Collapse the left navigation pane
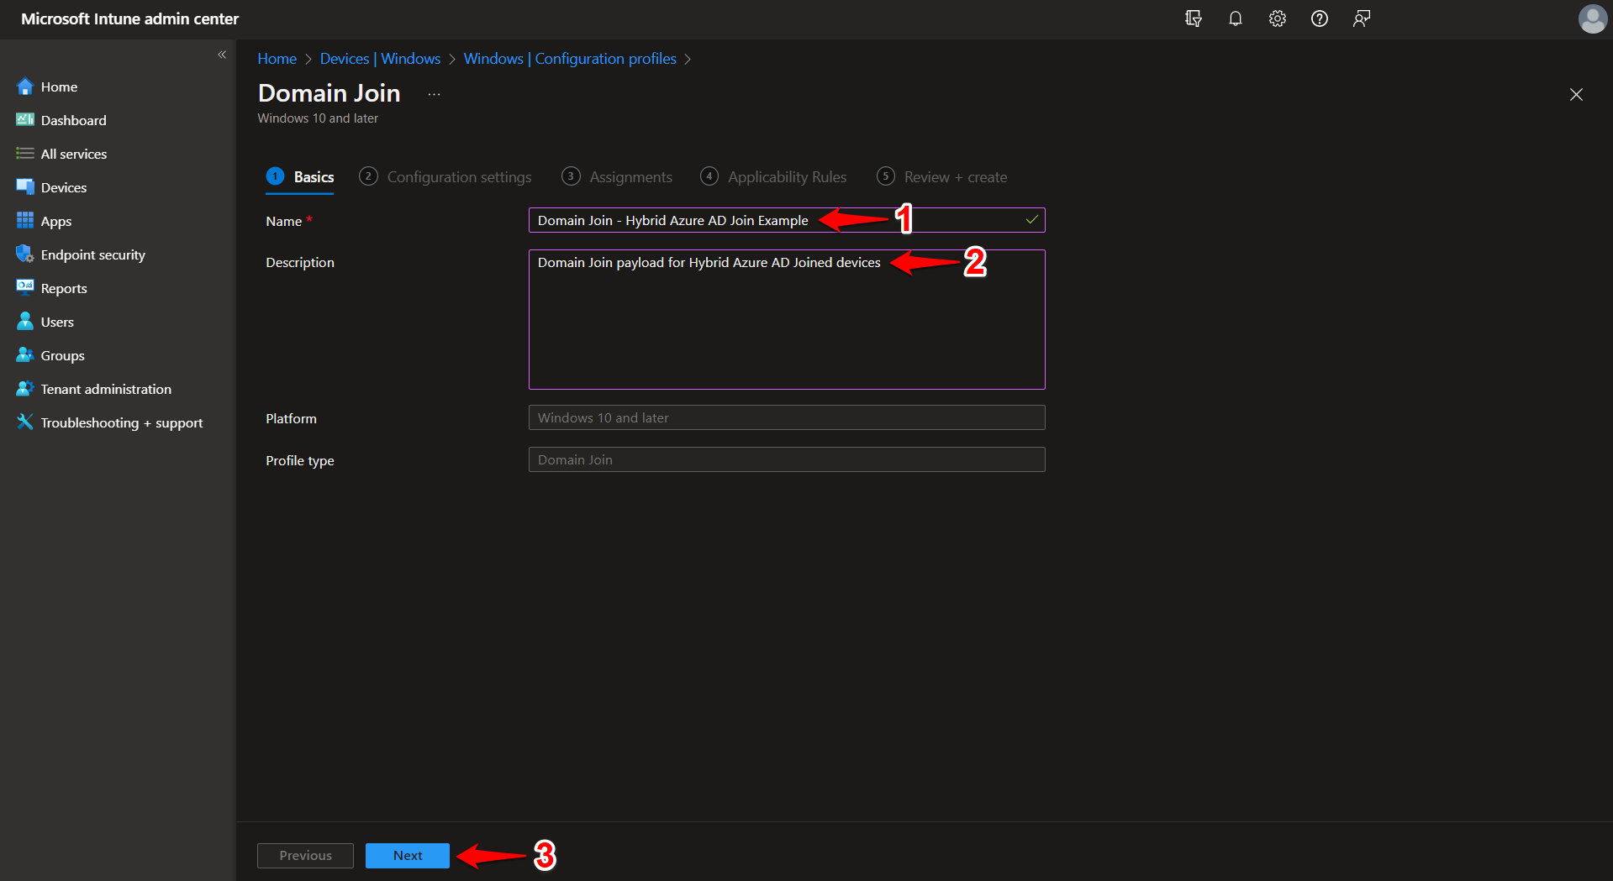 tap(223, 54)
